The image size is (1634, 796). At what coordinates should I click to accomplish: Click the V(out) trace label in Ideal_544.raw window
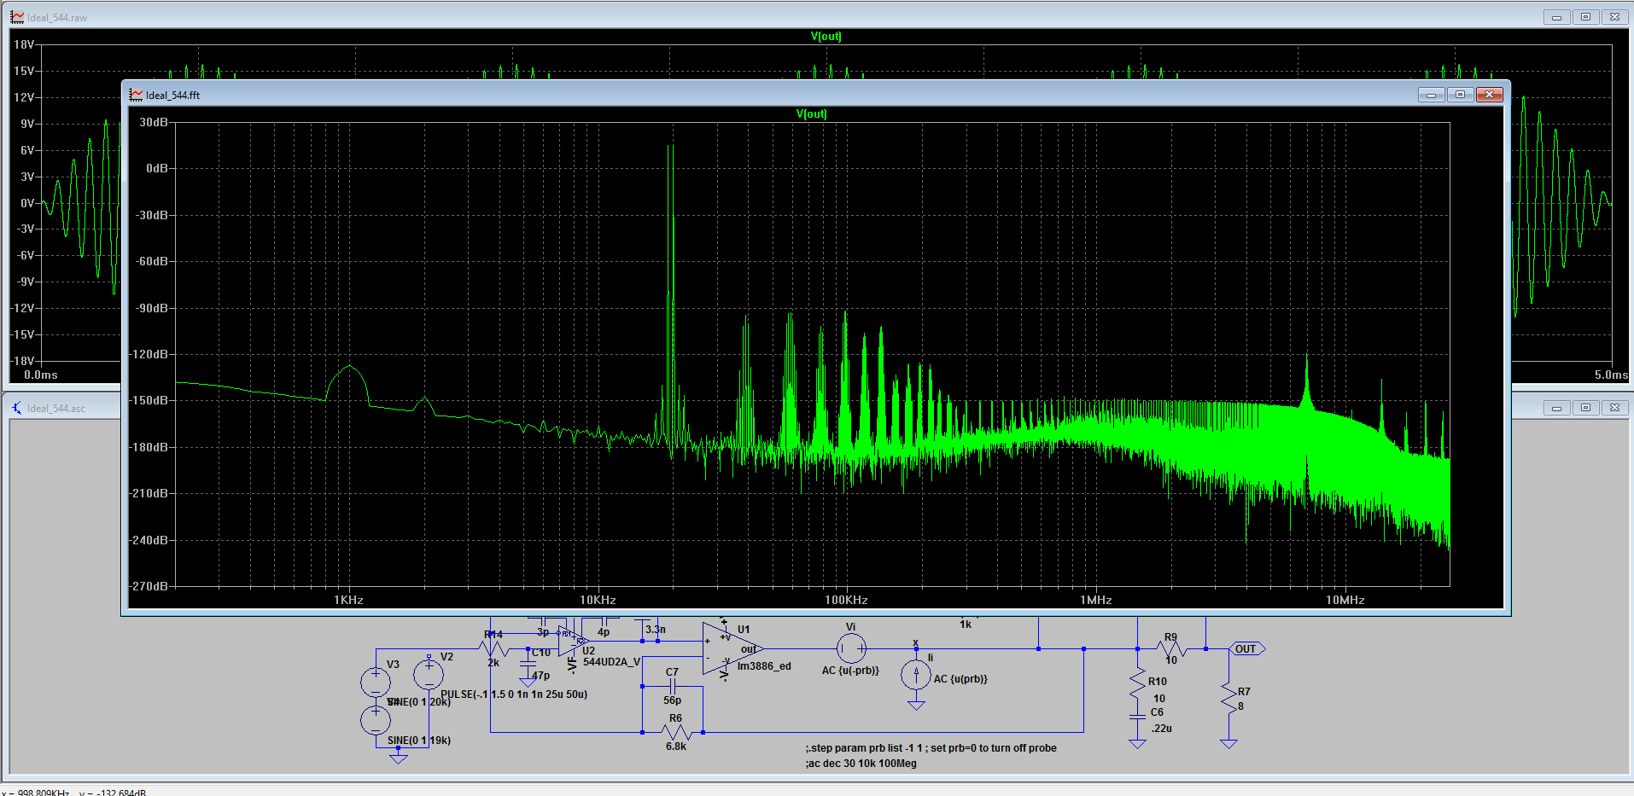pos(826,36)
